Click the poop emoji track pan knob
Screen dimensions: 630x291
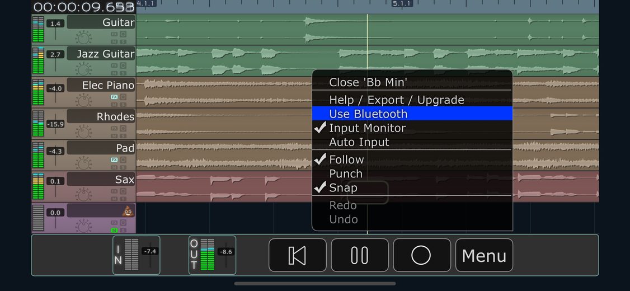(83, 226)
